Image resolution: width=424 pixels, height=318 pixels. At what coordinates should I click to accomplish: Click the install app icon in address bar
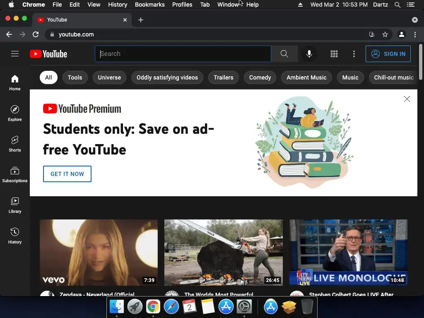coord(372,34)
